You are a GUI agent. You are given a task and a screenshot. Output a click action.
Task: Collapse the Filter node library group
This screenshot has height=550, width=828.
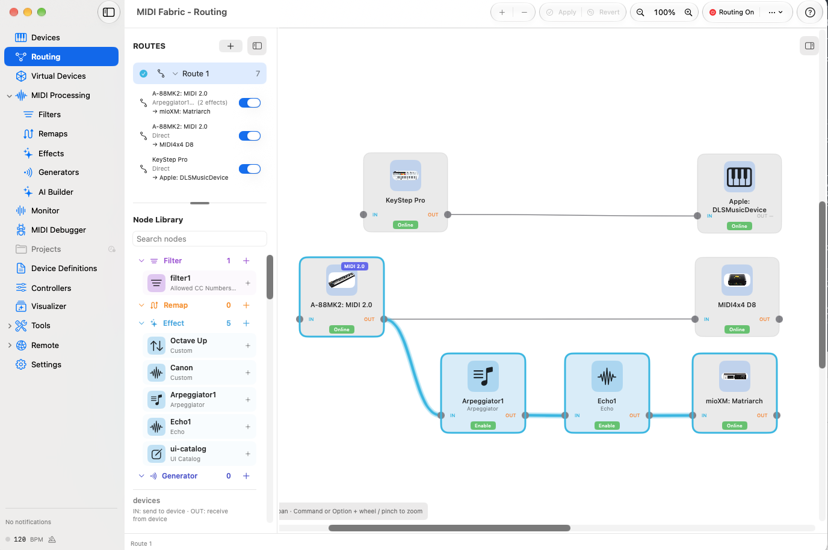(141, 261)
